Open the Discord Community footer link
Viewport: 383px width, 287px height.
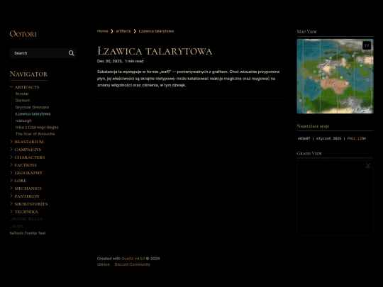pos(133,264)
